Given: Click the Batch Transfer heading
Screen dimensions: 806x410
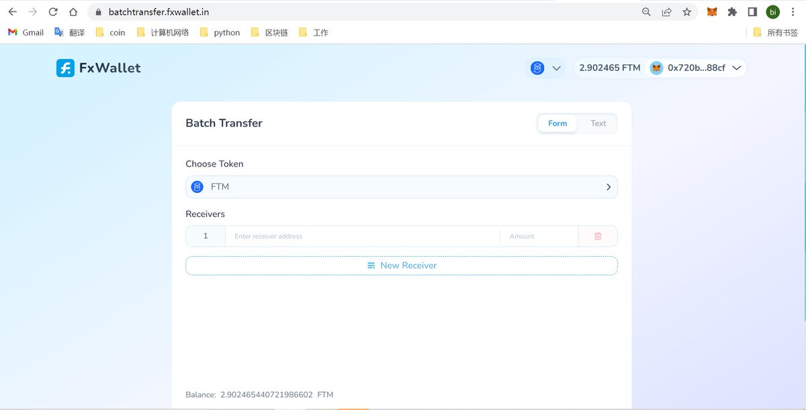Looking at the screenshot, I should (224, 123).
